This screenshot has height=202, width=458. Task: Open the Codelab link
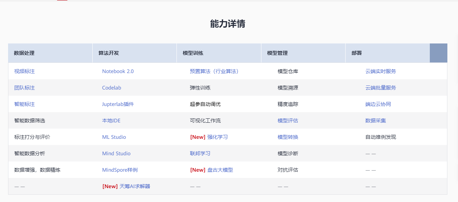tap(112, 88)
